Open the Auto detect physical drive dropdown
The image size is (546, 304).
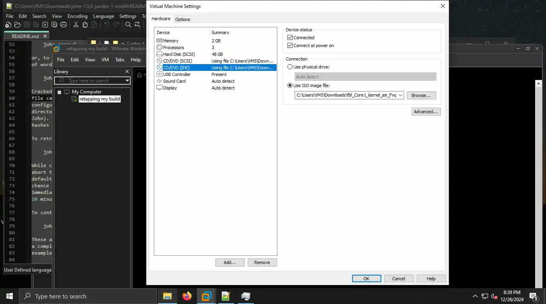(433, 77)
